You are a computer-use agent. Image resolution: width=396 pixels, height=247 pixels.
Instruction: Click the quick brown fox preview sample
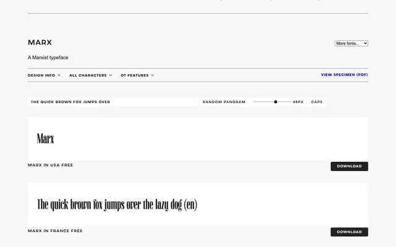pyautogui.click(x=117, y=204)
